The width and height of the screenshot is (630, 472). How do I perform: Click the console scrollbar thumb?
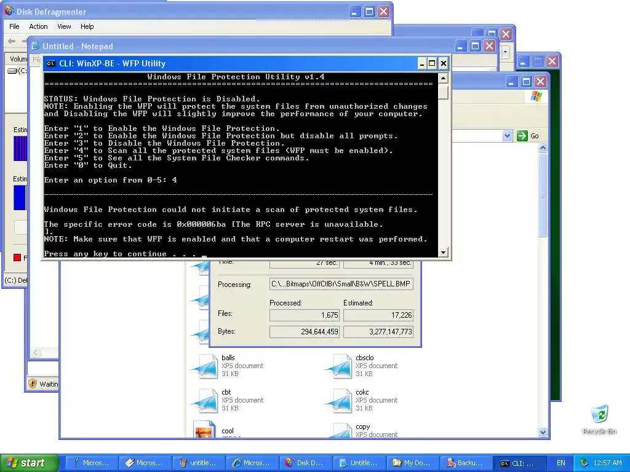[x=443, y=92]
